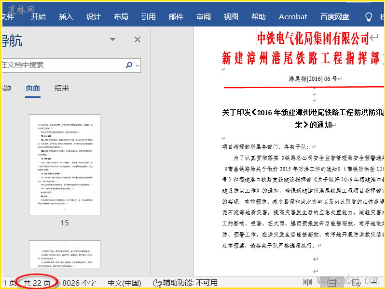Switch to the 结果 navigation tab
Viewport: 386px width, 289px height.
pyautogui.click(x=62, y=88)
